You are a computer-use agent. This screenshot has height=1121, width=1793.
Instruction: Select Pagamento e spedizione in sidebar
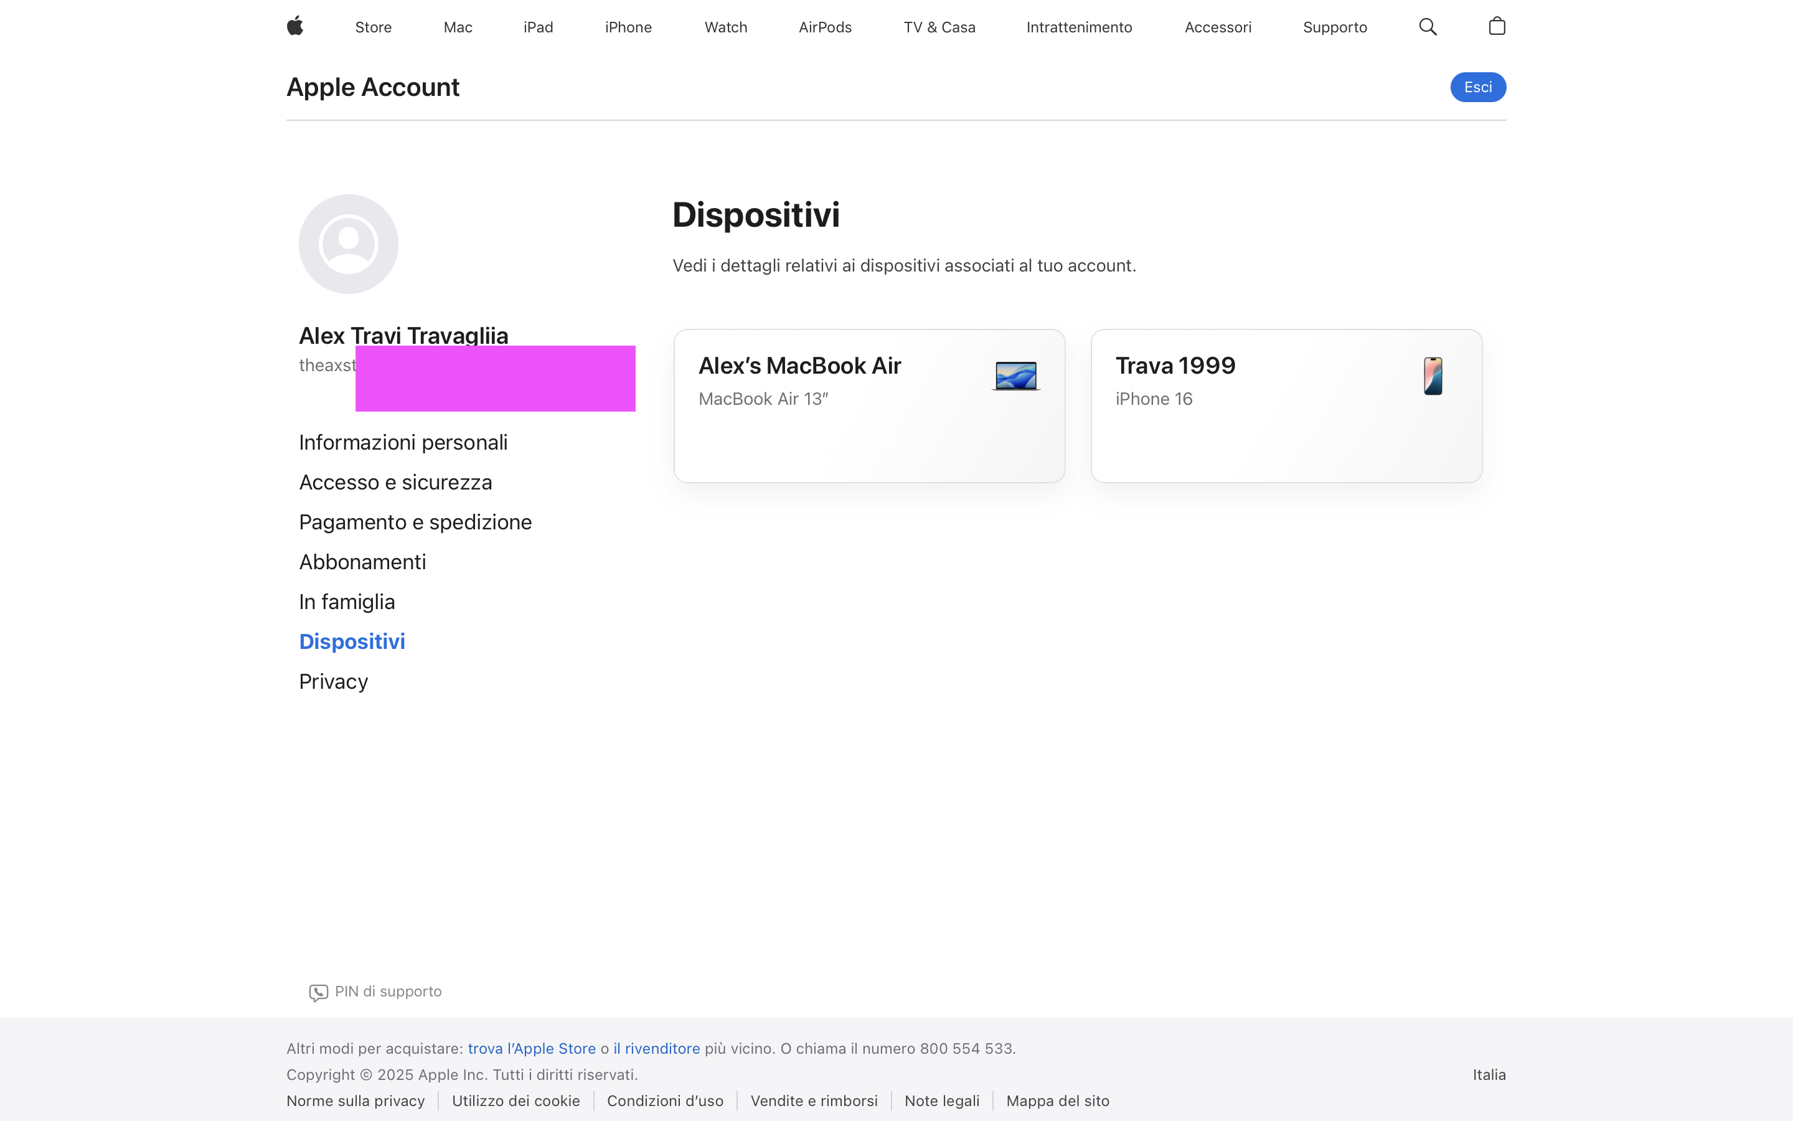[415, 522]
